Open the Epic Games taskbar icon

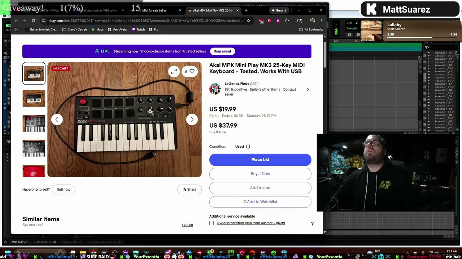[x=221, y=253]
